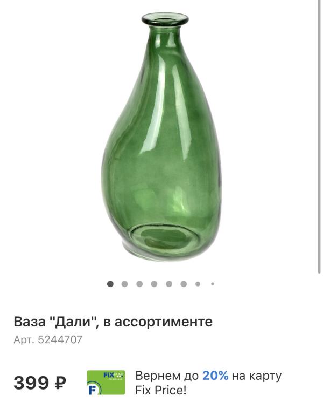Tap the Вернем до cashback text
The image size is (323, 416).
point(167,376)
